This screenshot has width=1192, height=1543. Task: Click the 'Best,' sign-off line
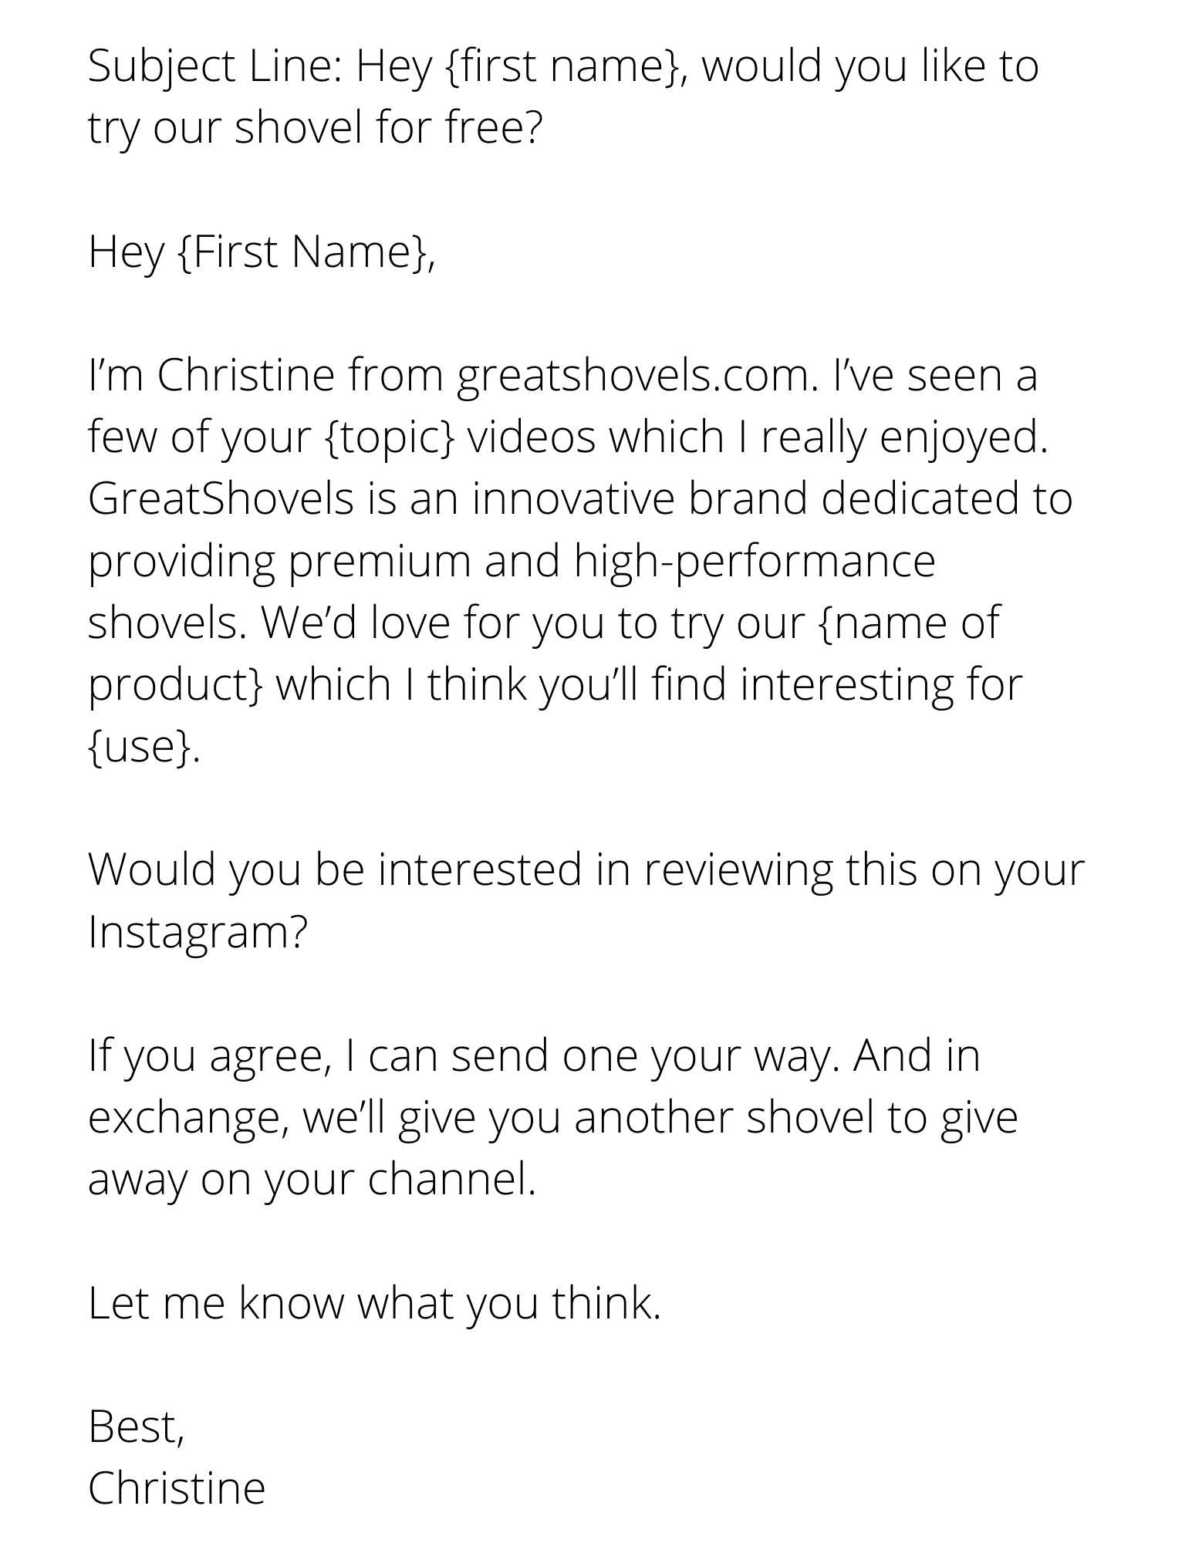pos(137,1427)
